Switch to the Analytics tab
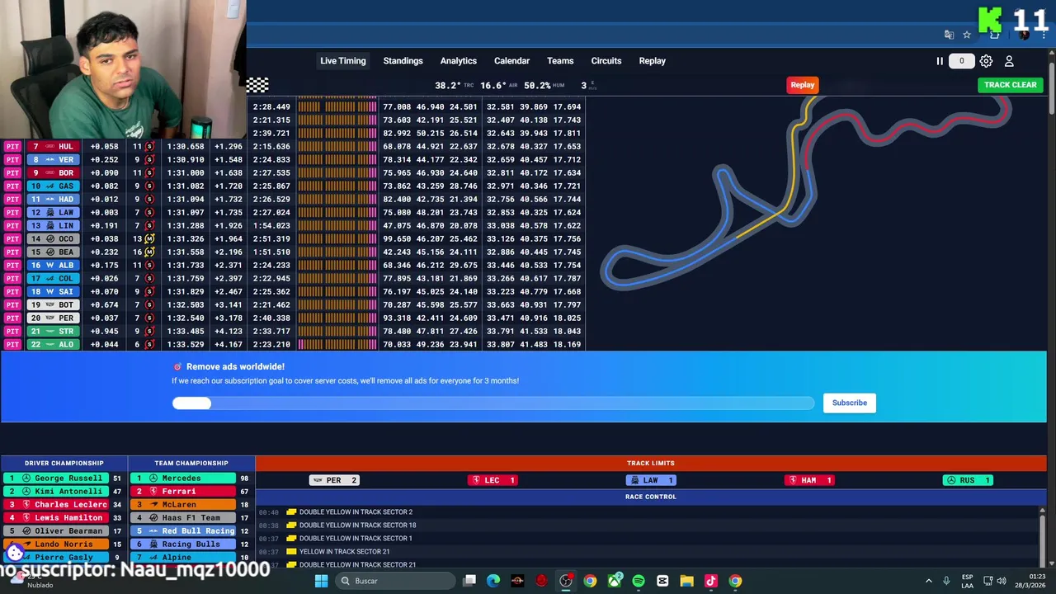This screenshot has width=1056, height=594. [458, 61]
